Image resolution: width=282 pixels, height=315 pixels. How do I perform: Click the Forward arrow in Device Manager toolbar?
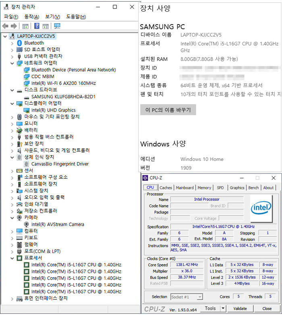click(x=14, y=26)
